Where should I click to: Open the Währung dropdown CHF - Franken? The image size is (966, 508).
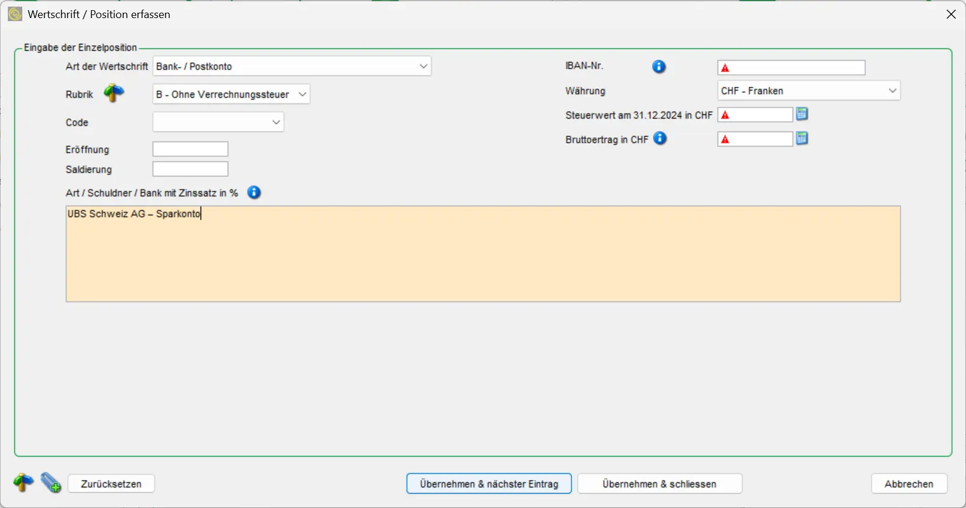click(x=809, y=91)
